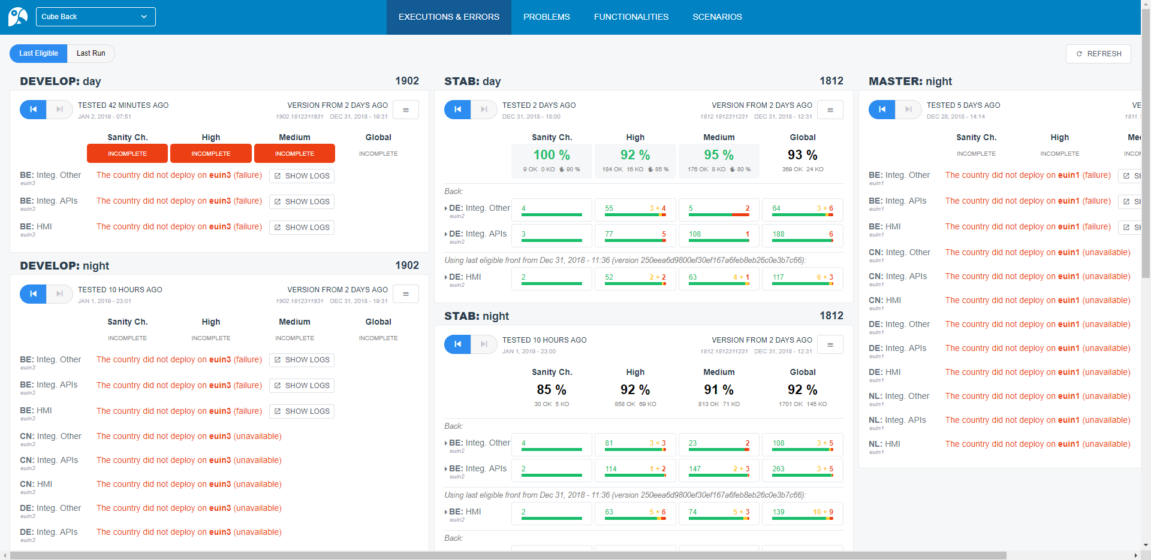
Task: Click STAB day Global 93 % value
Action: click(x=803, y=155)
